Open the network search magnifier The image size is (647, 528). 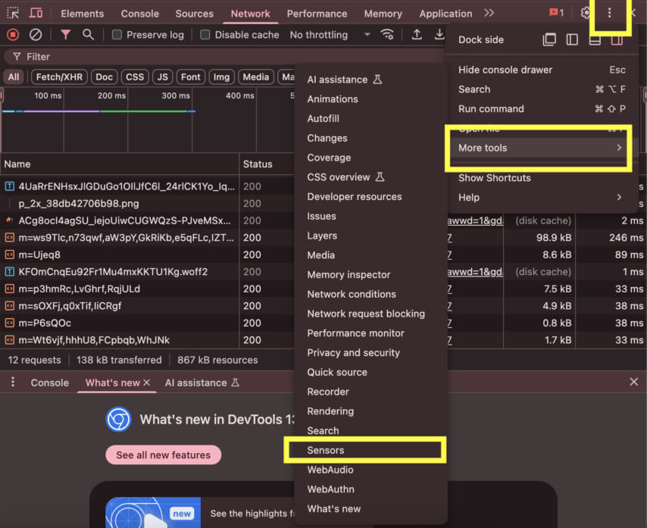click(88, 35)
